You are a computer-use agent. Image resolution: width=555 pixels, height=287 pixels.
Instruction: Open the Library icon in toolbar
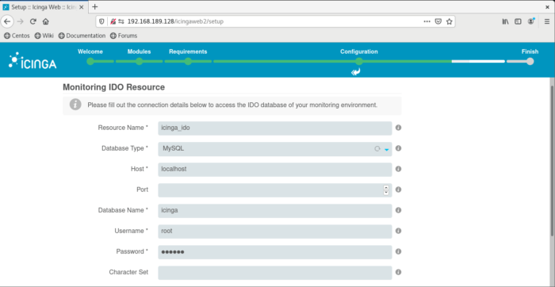coord(506,21)
